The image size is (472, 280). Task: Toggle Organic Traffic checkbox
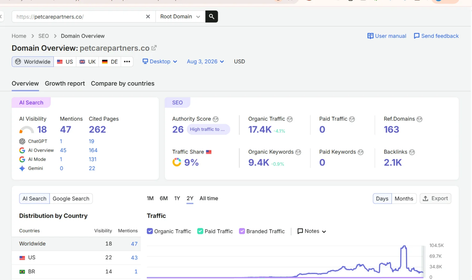click(150, 231)
